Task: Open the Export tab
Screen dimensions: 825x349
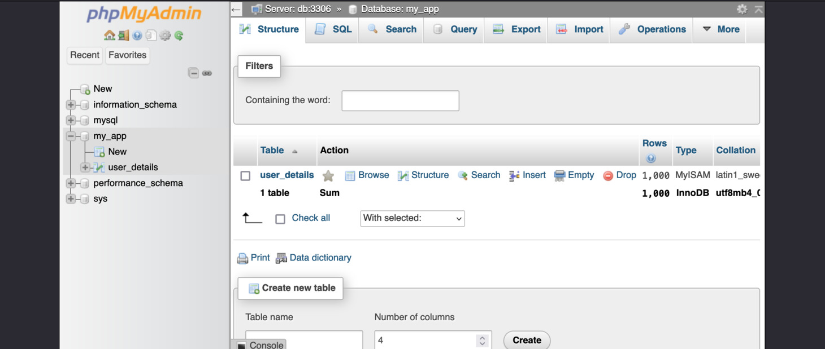Action: [x=516, y=29]
